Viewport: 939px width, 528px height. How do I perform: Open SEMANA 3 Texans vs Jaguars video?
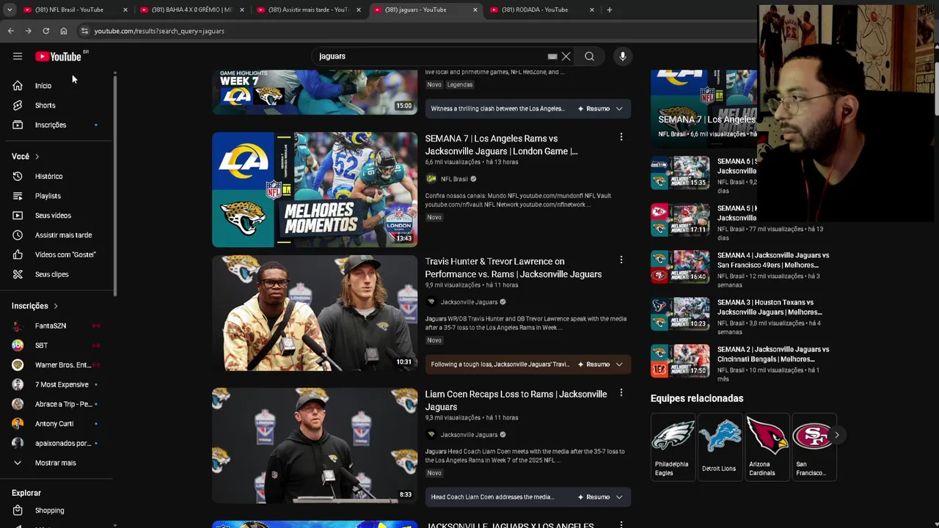click(x=769, y=307)
